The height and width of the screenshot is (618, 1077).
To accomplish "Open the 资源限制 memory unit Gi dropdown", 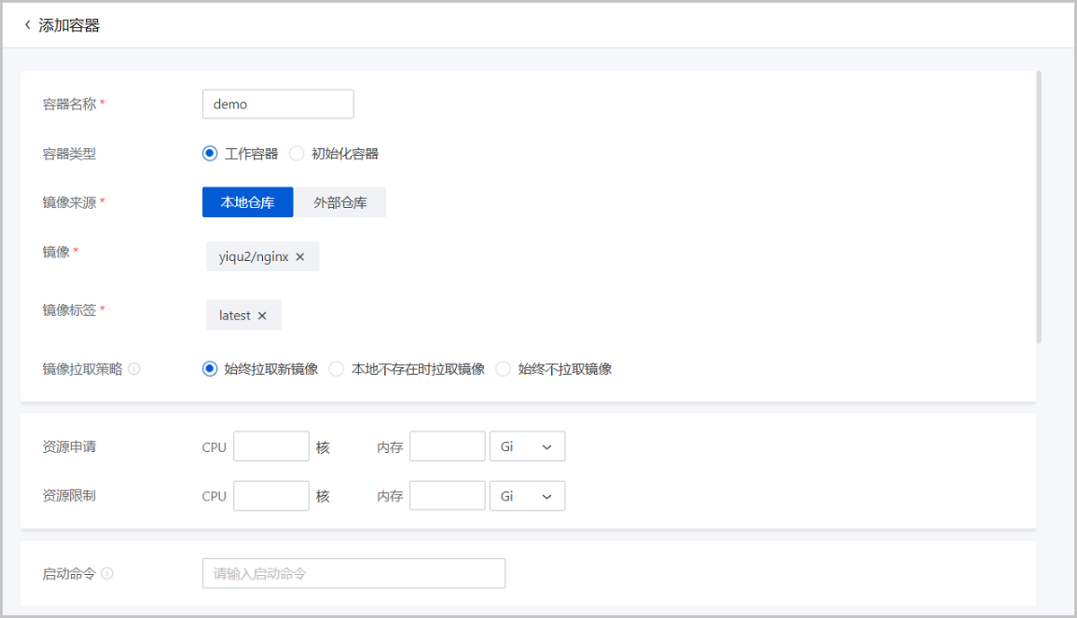I will [x=527, y=496].
